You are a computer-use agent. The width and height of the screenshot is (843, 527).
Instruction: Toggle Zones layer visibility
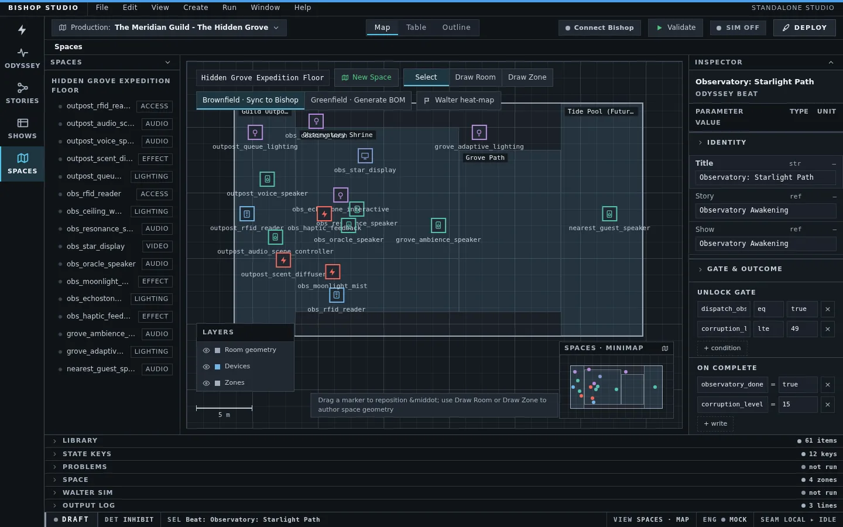click(206, 383)
